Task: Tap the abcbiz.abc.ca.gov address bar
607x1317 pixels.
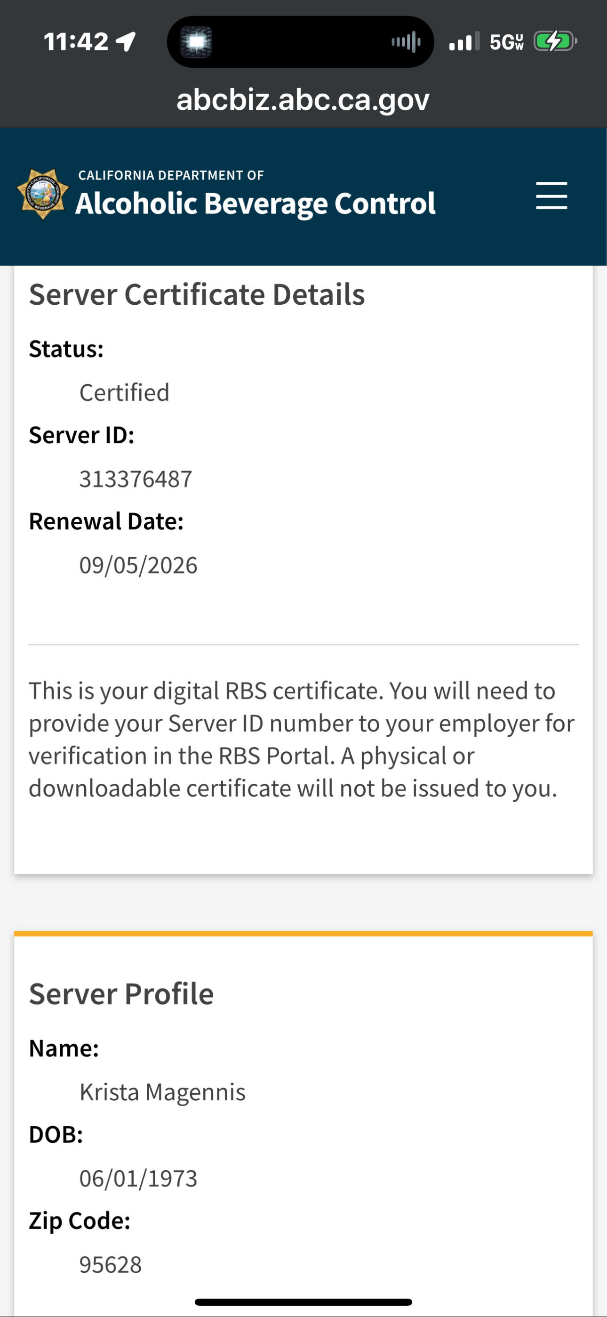Action: [x=303, y=99]
